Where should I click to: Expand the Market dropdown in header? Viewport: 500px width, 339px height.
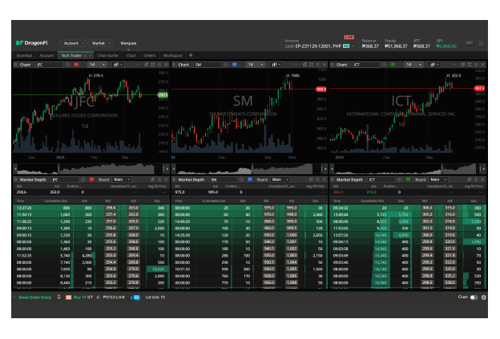(100, 43)
